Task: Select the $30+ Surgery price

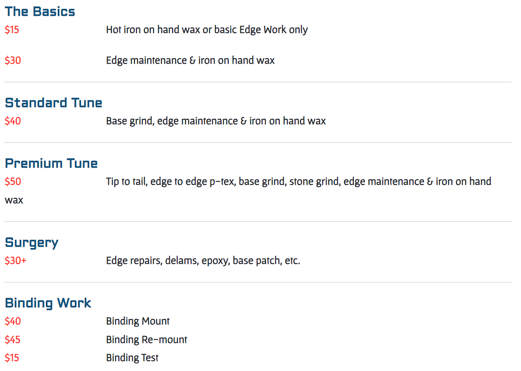Action: [15, 261]
